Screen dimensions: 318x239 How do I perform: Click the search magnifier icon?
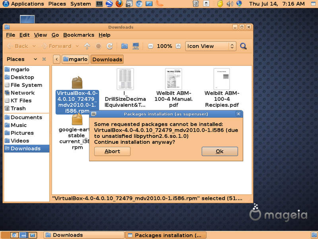click(x=243, y=46)
